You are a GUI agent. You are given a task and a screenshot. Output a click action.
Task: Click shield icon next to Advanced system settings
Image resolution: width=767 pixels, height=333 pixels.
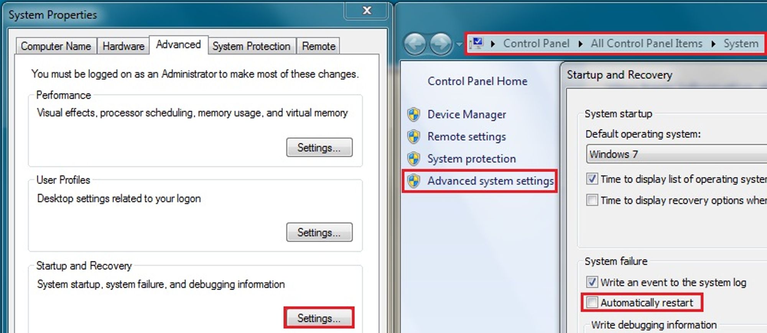point(413,181)
